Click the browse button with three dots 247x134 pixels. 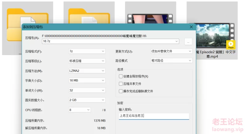(188, 41)
